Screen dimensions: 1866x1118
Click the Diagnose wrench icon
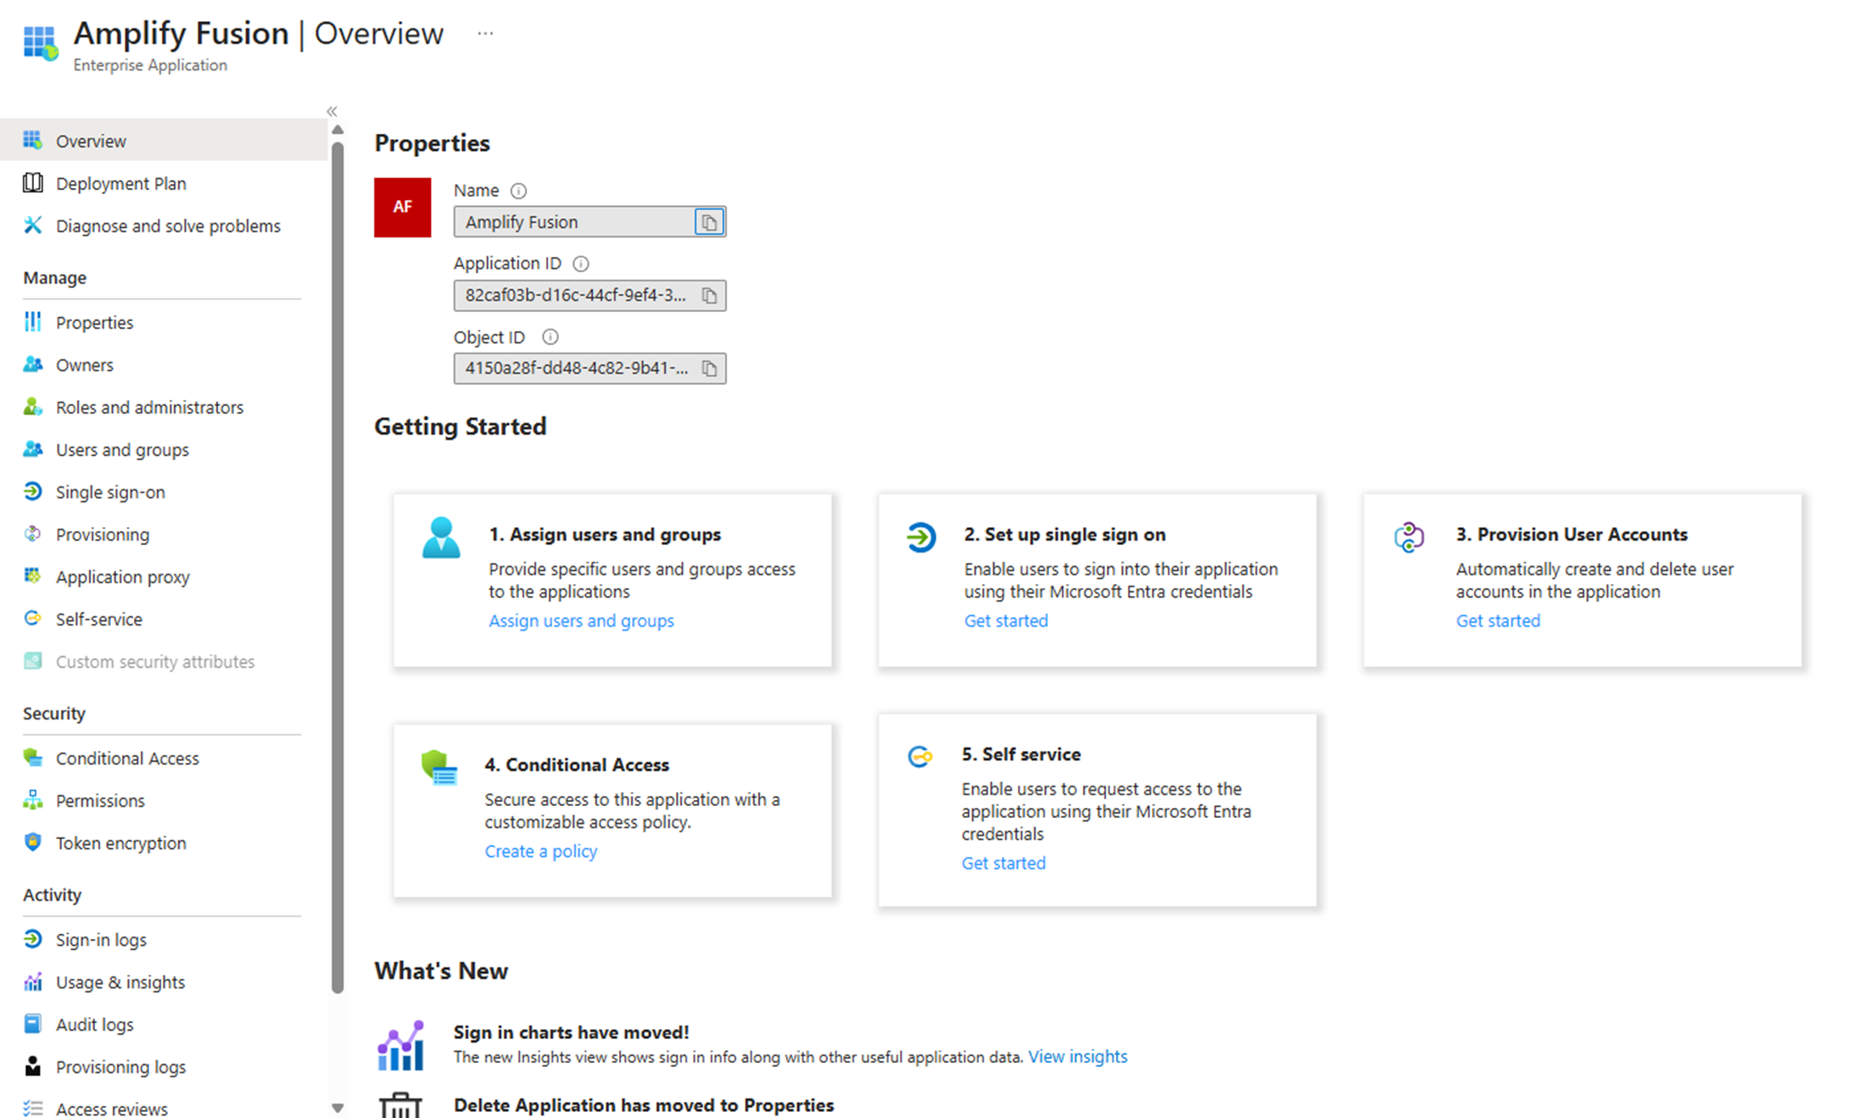pos(33,225)
